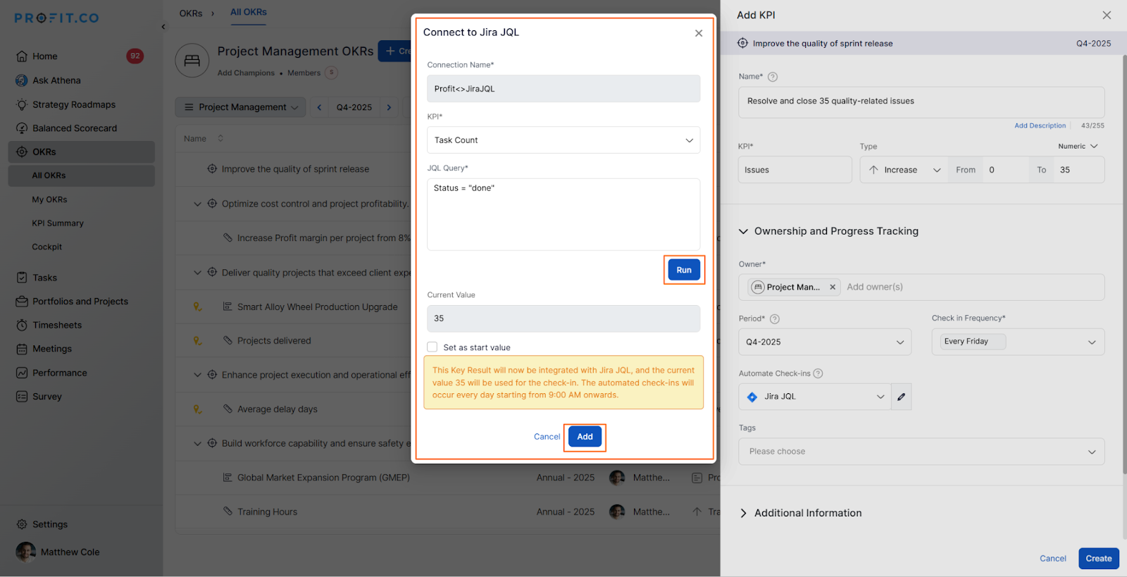This screenshot has height=577, width=1127.
Task: Select All OKRs in the sidebar
Action: tap(82, 175)
